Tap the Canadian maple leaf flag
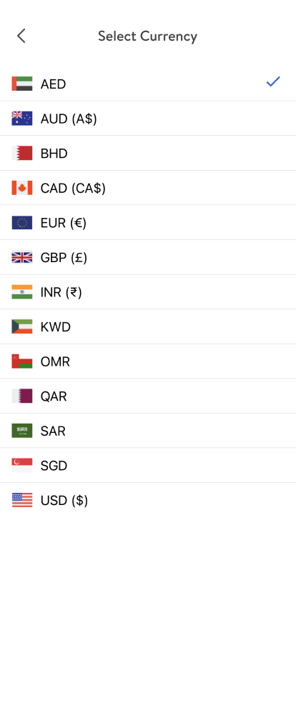 tap(22, 188)
